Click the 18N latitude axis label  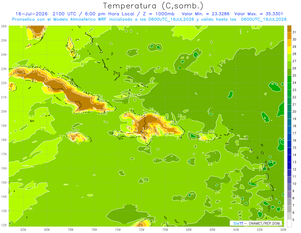point(4,140)
